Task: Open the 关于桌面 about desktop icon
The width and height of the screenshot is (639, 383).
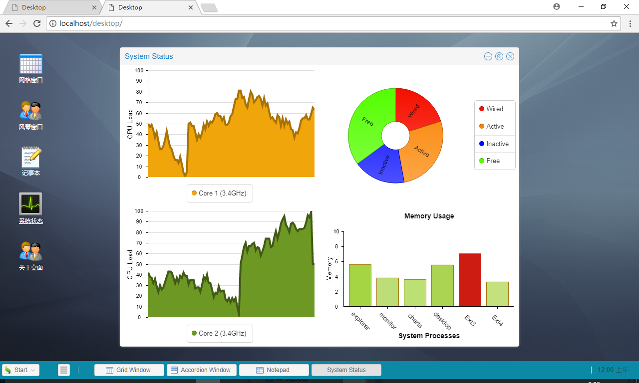Action: (31, 255)
